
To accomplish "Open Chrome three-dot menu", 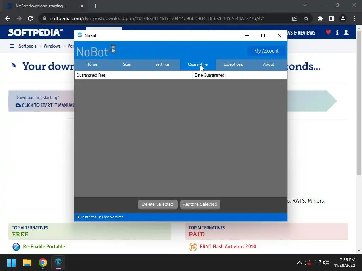I will coord(354,18).
